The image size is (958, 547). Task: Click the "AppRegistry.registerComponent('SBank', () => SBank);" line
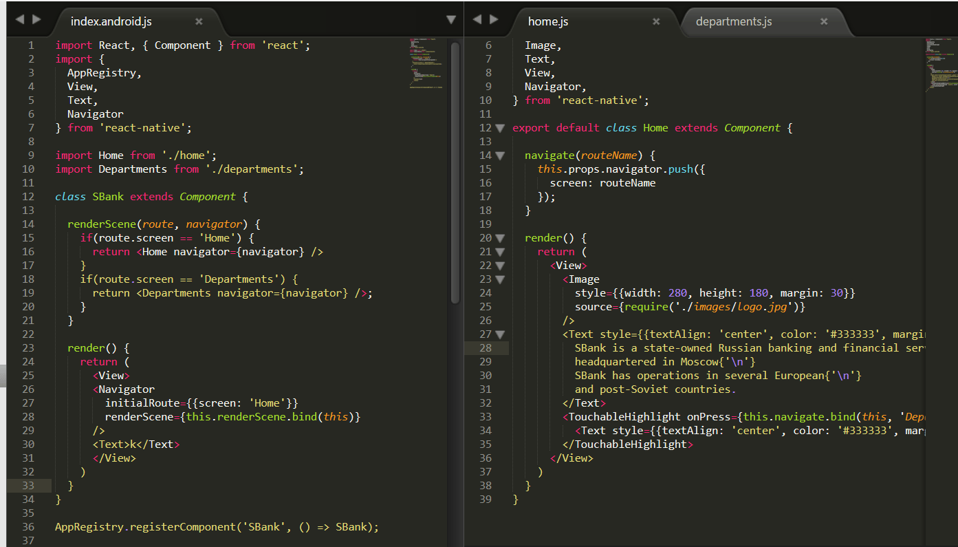tap(217, 527)
